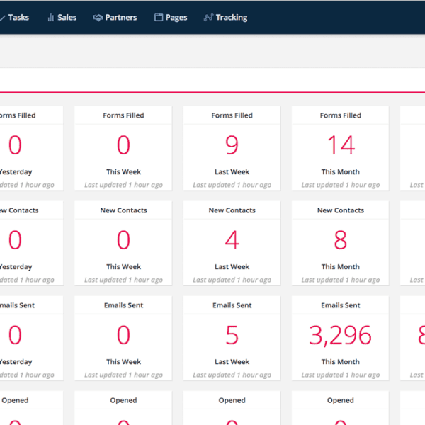The image size is (425, 425).
Task: Click Last Week label under Emails Sent 5
Action: tap(232, 362)
